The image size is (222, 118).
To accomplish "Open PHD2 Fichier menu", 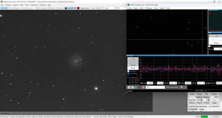I will click(129, 8).
